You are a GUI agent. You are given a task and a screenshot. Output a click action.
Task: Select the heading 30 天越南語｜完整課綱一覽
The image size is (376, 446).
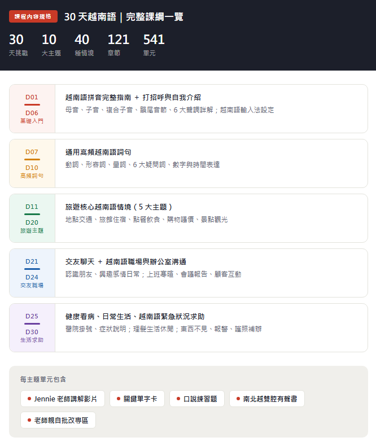click(x=124, y=17)
